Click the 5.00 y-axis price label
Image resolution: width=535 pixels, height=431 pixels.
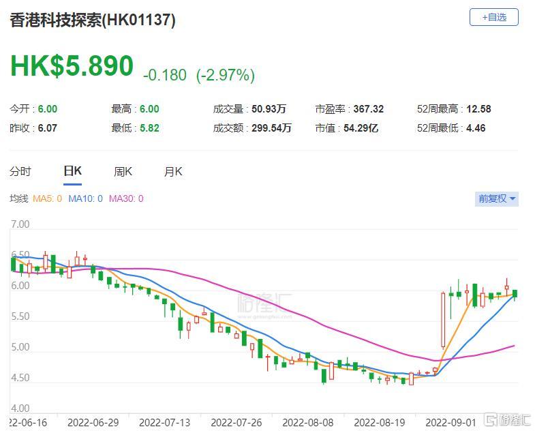coord(20,347)
